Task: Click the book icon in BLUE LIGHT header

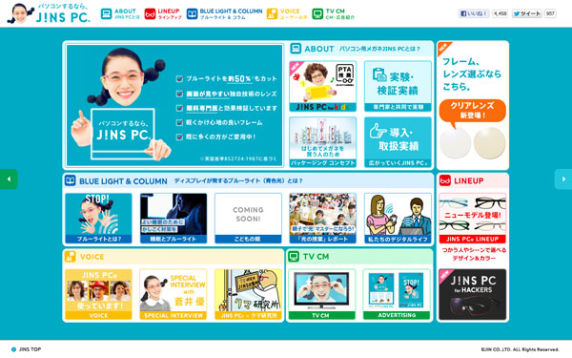Action: (x=70, y=180)
